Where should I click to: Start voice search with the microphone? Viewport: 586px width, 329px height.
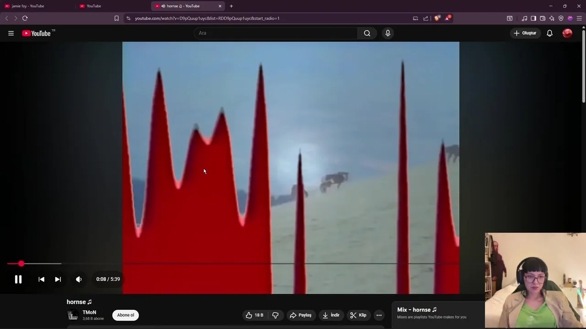(388, 33)
